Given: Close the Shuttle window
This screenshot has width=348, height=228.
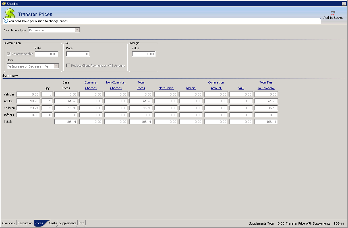Looking at the screenshot, I should click(x=344, y=3).
